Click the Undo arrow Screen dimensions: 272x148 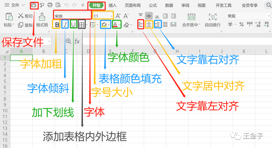pyautogui.click(x=66, y=5)
